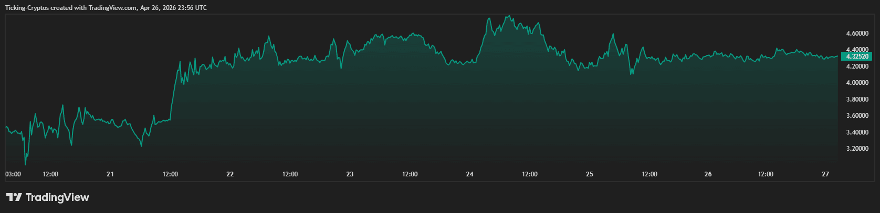Select date 26 on the time axis
Image resolution: width=880 pixels, height=213 pixels.
click(708, 174)
